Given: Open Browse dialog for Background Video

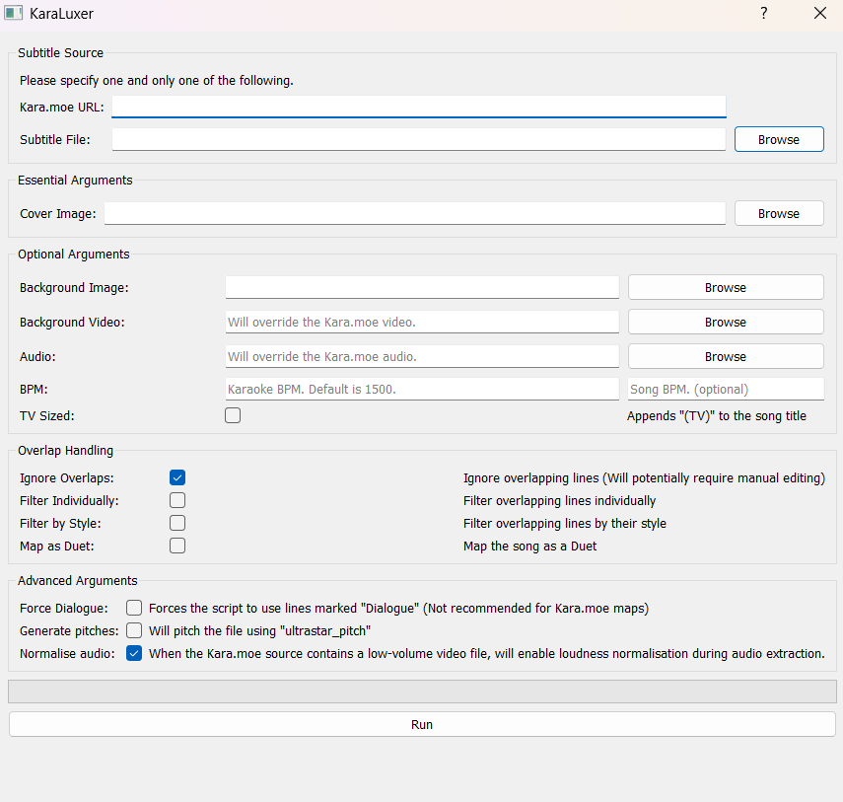Looking at the screenshot, I should [725, 323].
